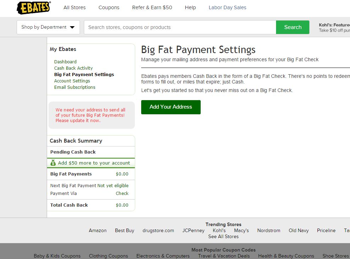
Task: Open the Help menu item
Action: pyautogui.click(x=190, y=7)
